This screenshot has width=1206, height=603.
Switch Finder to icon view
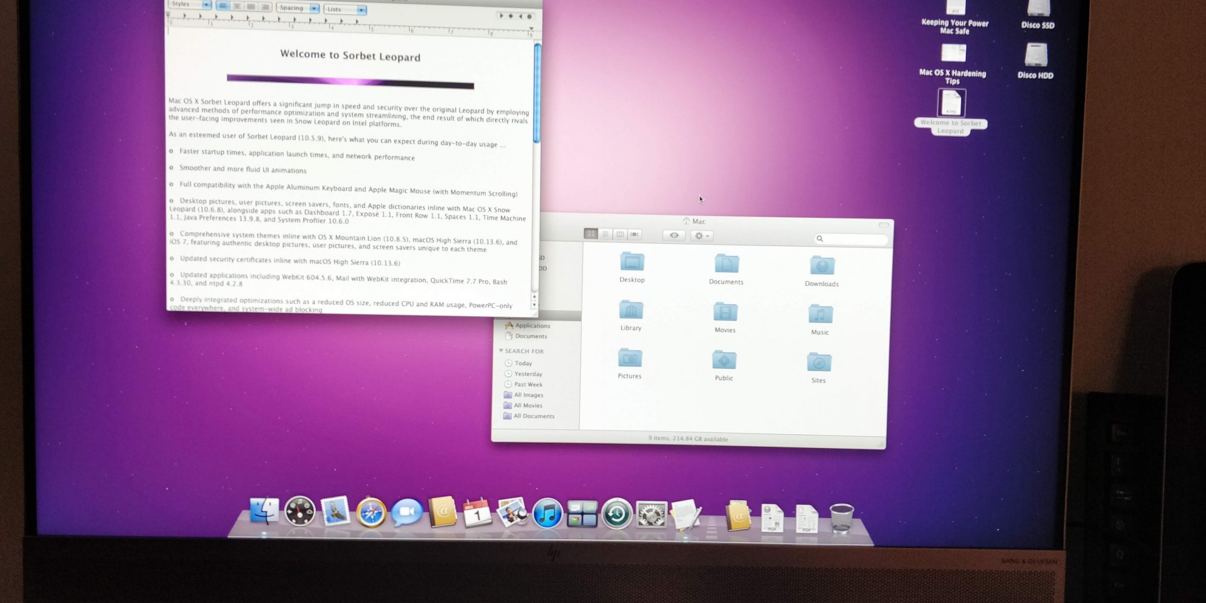click(591, 233)
